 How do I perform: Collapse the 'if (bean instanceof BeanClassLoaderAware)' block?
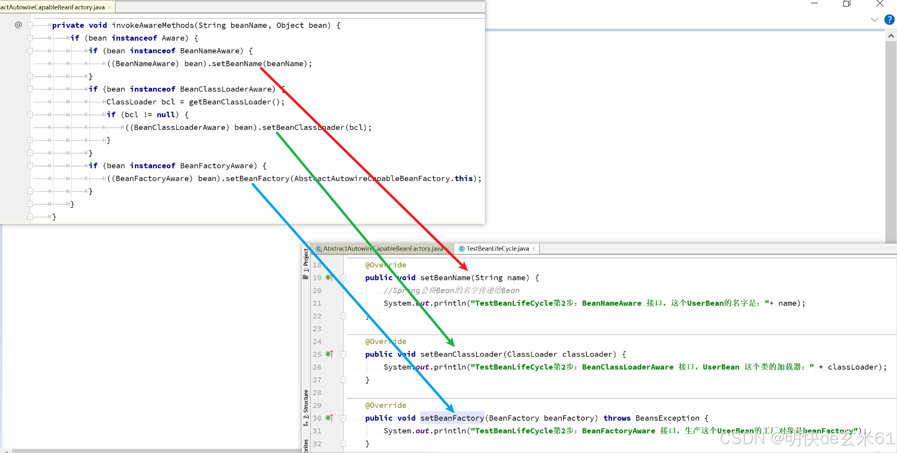pos(30,89)
